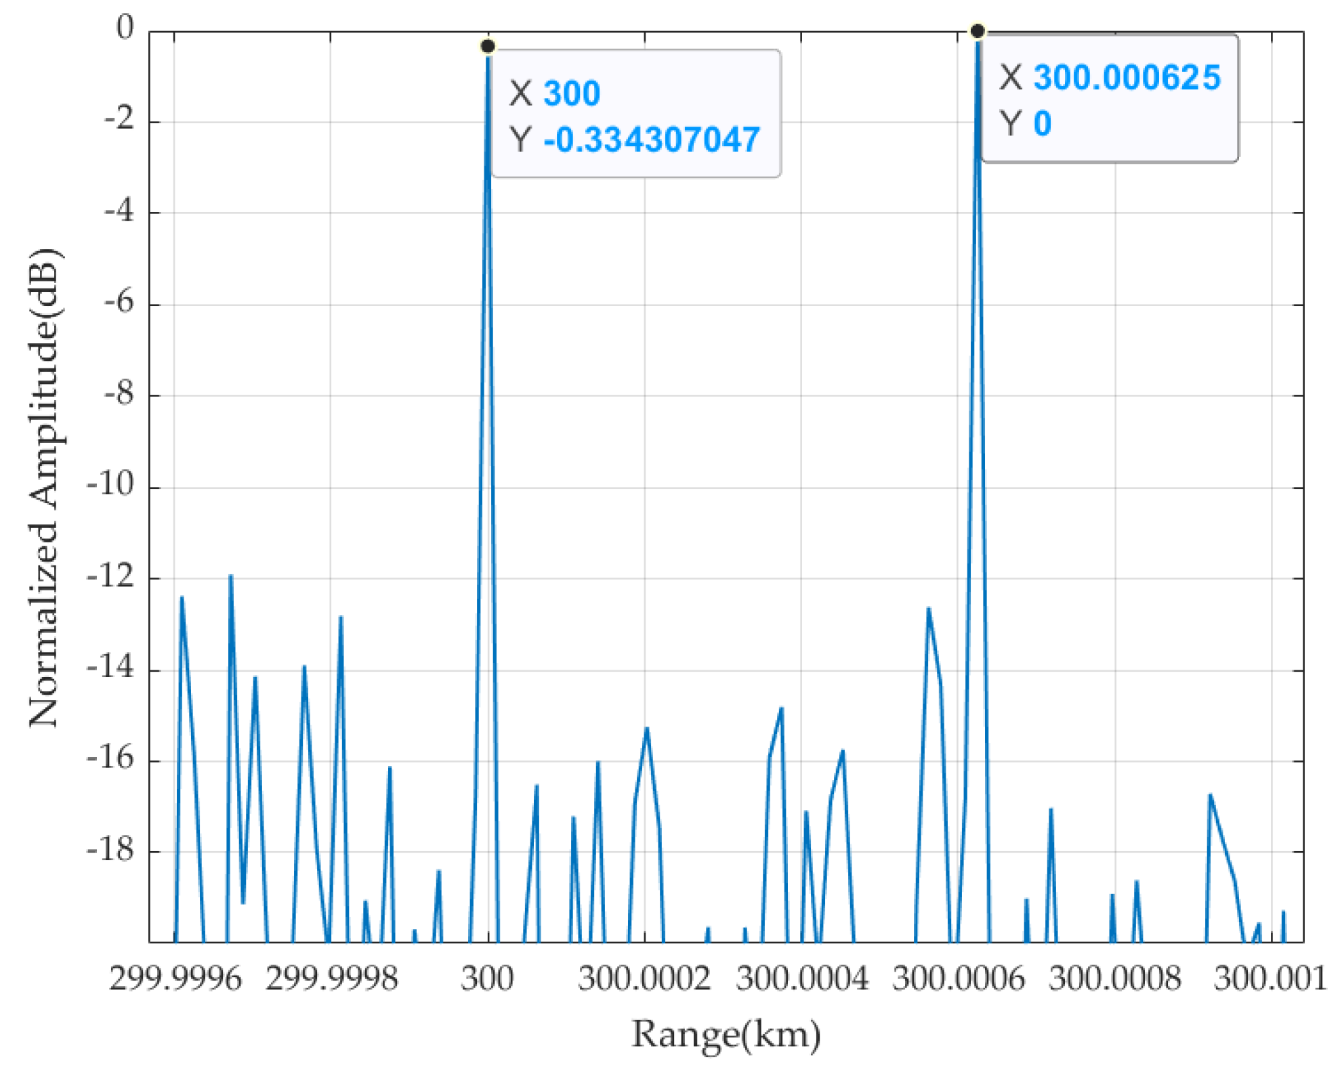This screenshot has height=1078, width=1342.
Task: Click inside the plot area background
Action: [x=745, y=406]
